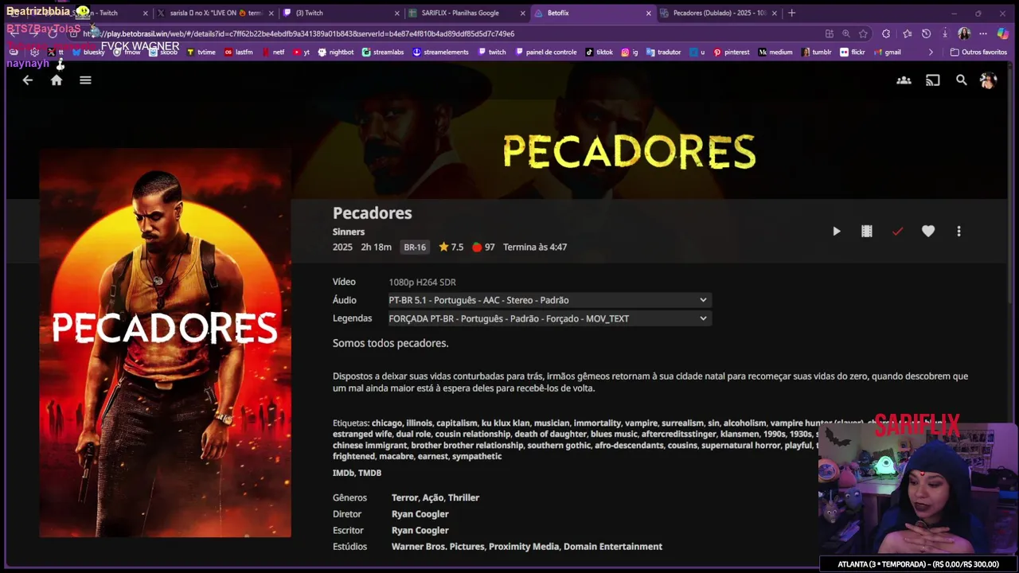Open the lastfm bookmark
Screen dimensions: 1019x573
[x=239, y=53]
